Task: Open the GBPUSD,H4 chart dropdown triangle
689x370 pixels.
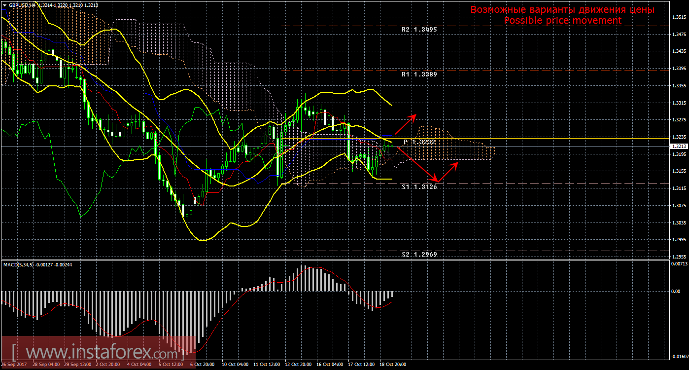Action: pos(4,4)
